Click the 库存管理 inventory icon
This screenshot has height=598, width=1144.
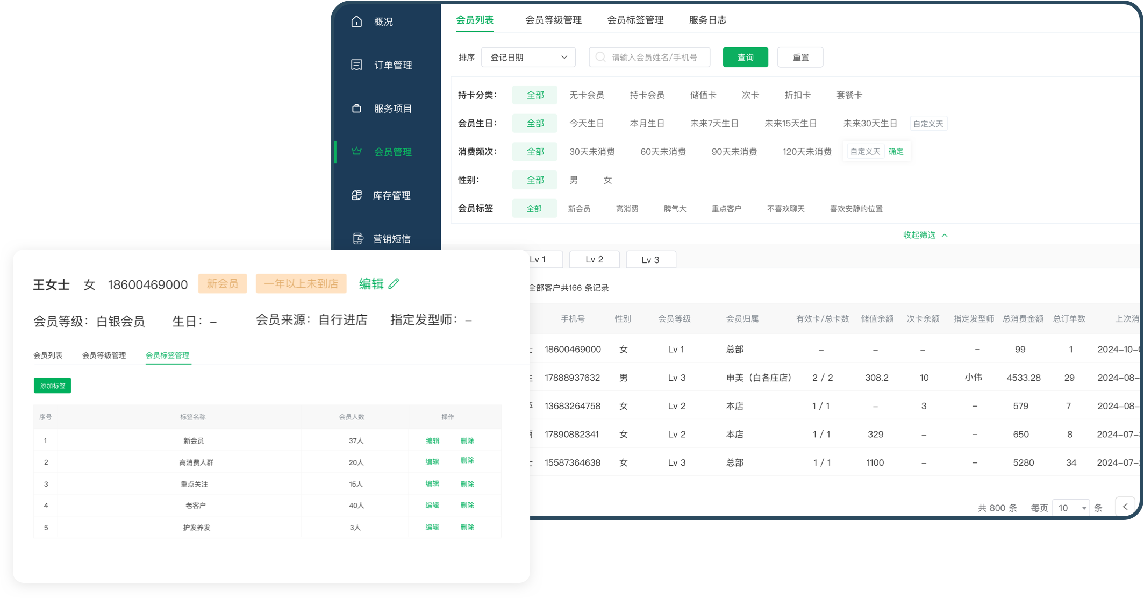[356, 195]
